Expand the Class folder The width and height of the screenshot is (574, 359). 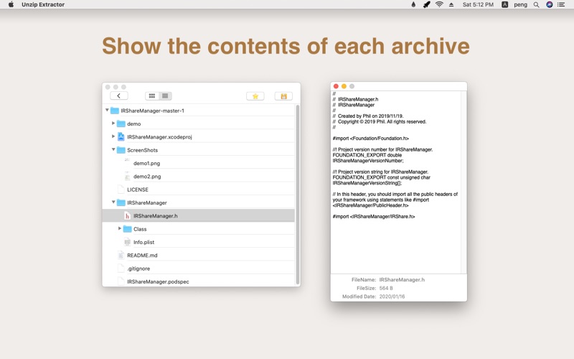[x=119, y=229]
